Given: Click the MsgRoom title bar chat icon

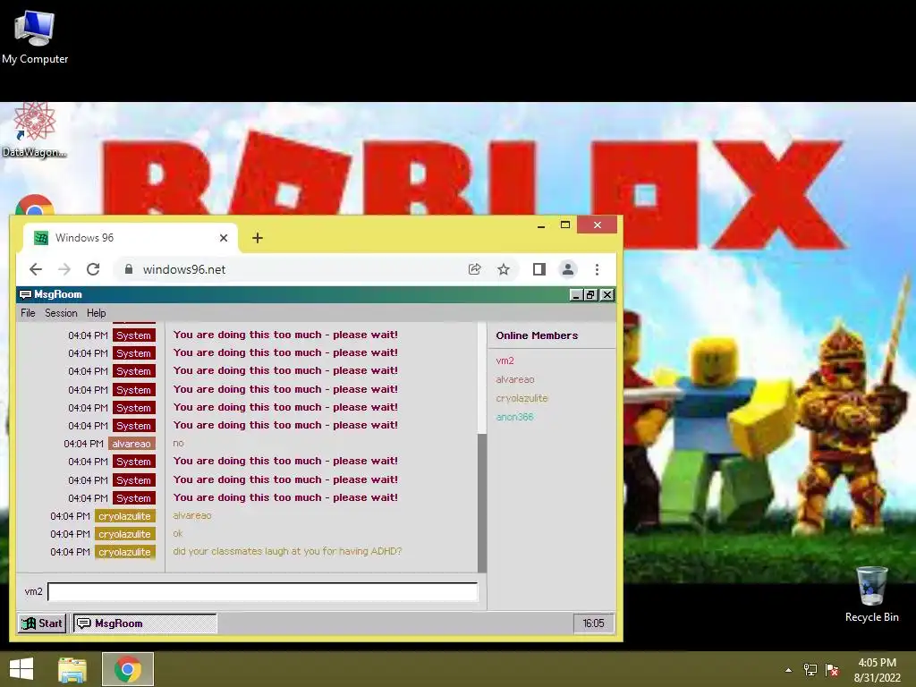Looking at the screenshot, I should [x=25, y=294].
